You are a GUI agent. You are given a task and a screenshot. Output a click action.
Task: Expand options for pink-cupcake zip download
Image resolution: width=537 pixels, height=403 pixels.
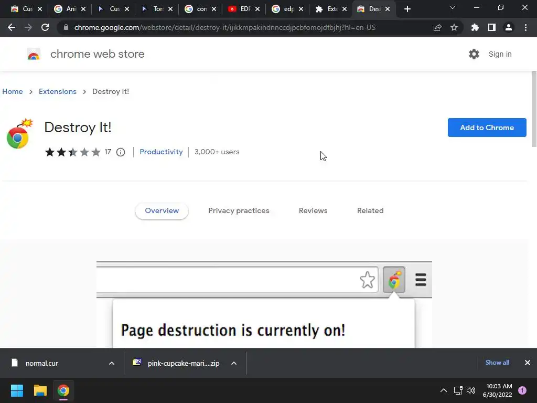click(234, 363)
